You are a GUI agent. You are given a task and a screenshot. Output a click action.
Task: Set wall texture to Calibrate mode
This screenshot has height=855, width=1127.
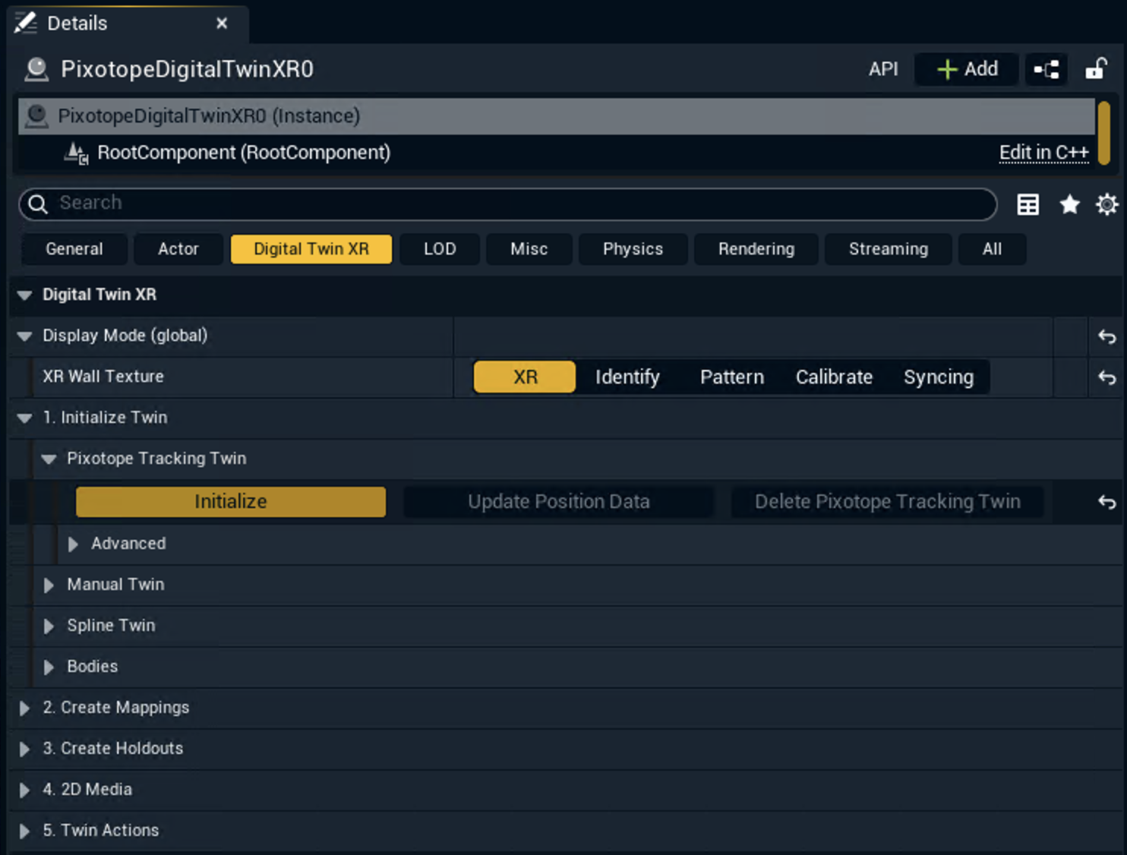click(x=833, y=377)
